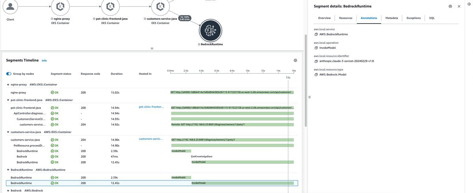Image resolution: width=473 pixels, height=193 pixels.
Task: Collapse the nginx-proxy node group
Action: 8,85
